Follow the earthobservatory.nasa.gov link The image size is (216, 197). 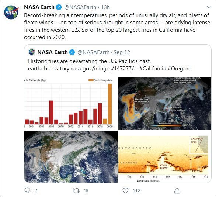click(x=83, y=69)
